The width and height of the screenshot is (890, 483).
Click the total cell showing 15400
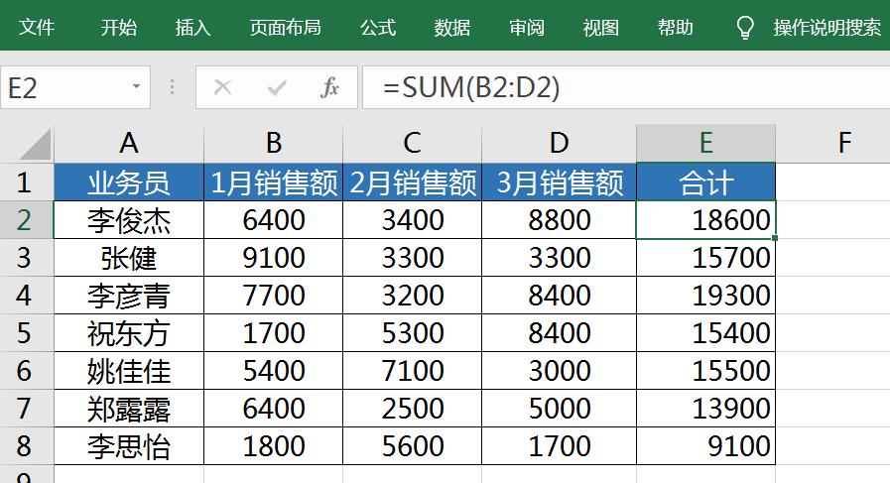[x=706, y=332]
